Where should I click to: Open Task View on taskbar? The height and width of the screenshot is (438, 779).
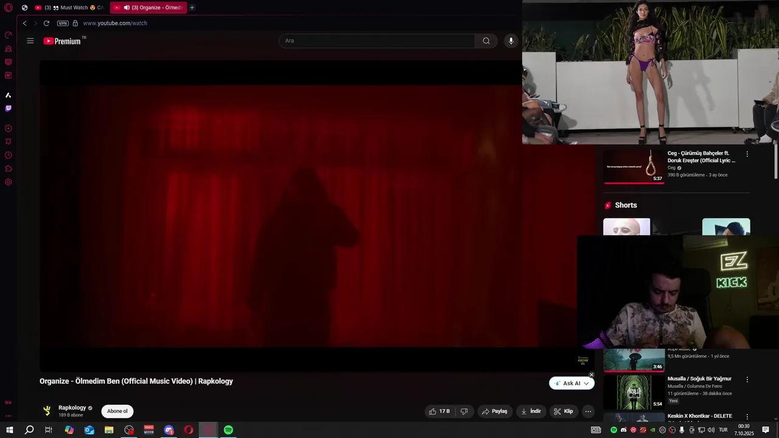pyautogui.click(x=49, y=430)
